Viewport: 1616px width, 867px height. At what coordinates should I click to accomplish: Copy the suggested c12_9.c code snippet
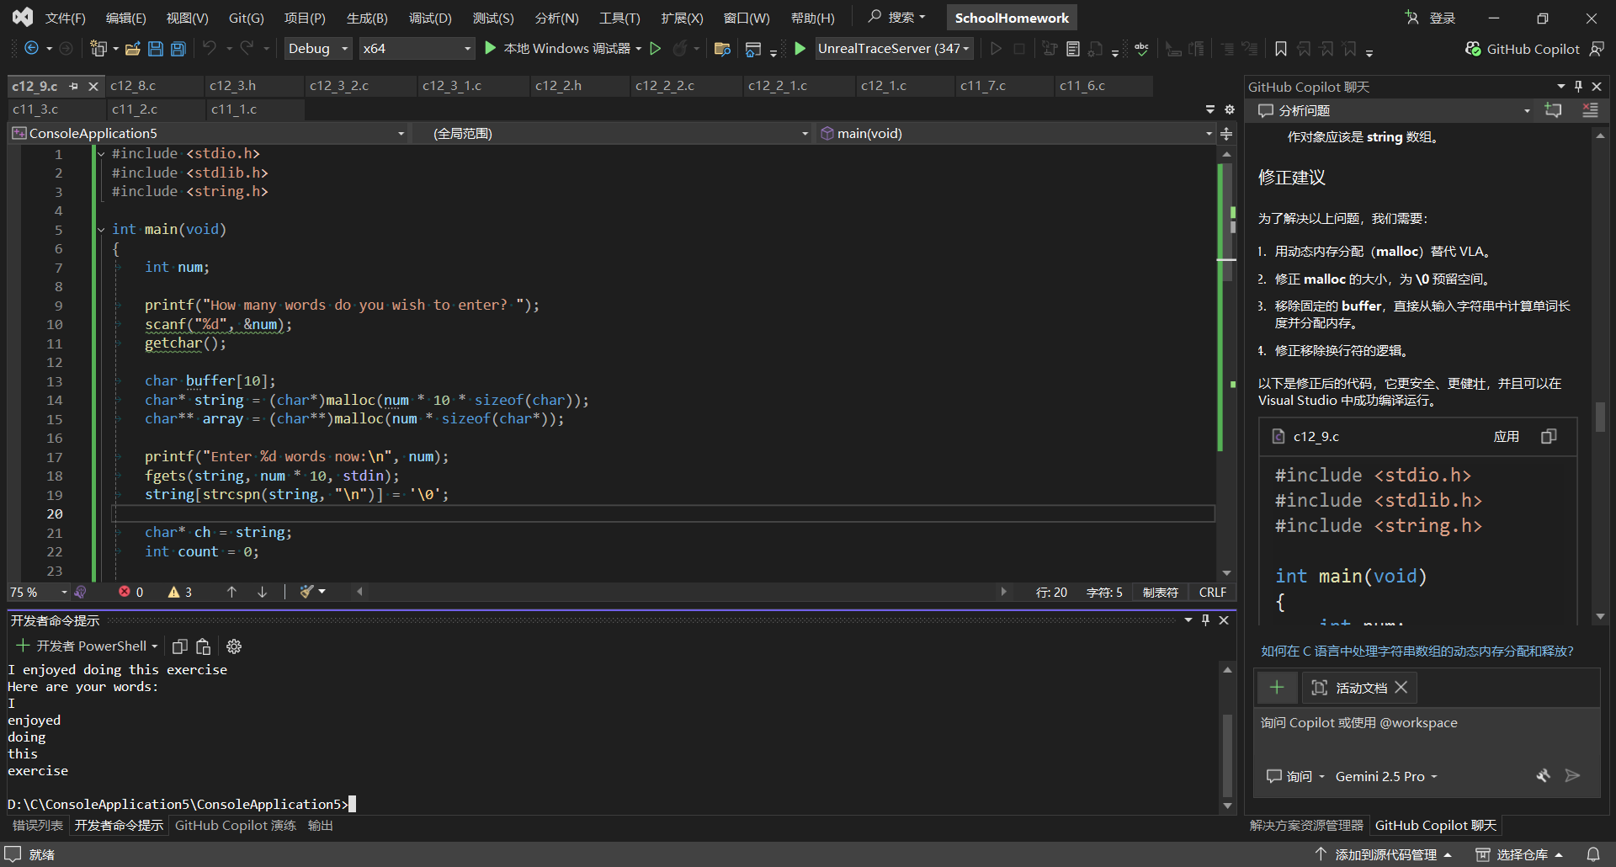1548,436
